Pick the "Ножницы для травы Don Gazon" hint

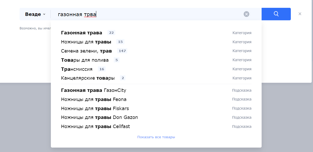tap(99, 117)
